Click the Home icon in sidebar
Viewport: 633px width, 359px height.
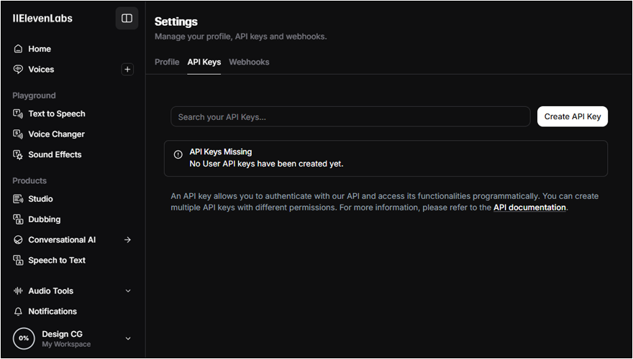(18, 49)
